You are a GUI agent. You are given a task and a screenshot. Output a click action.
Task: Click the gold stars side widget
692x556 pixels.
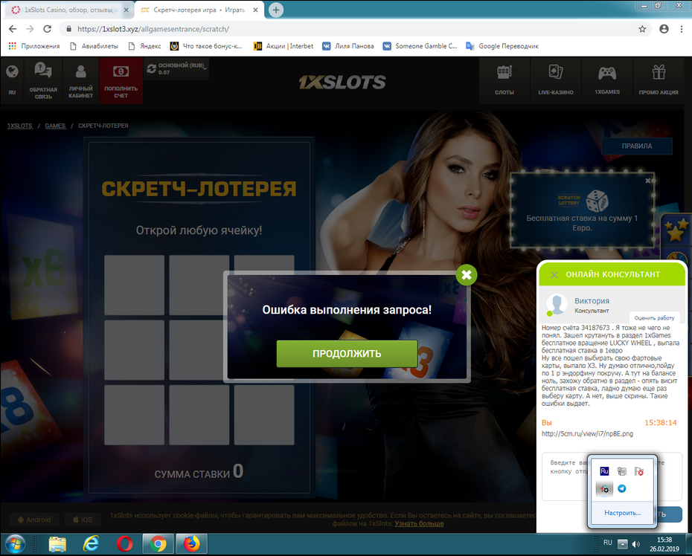click(x=675, y=231)
